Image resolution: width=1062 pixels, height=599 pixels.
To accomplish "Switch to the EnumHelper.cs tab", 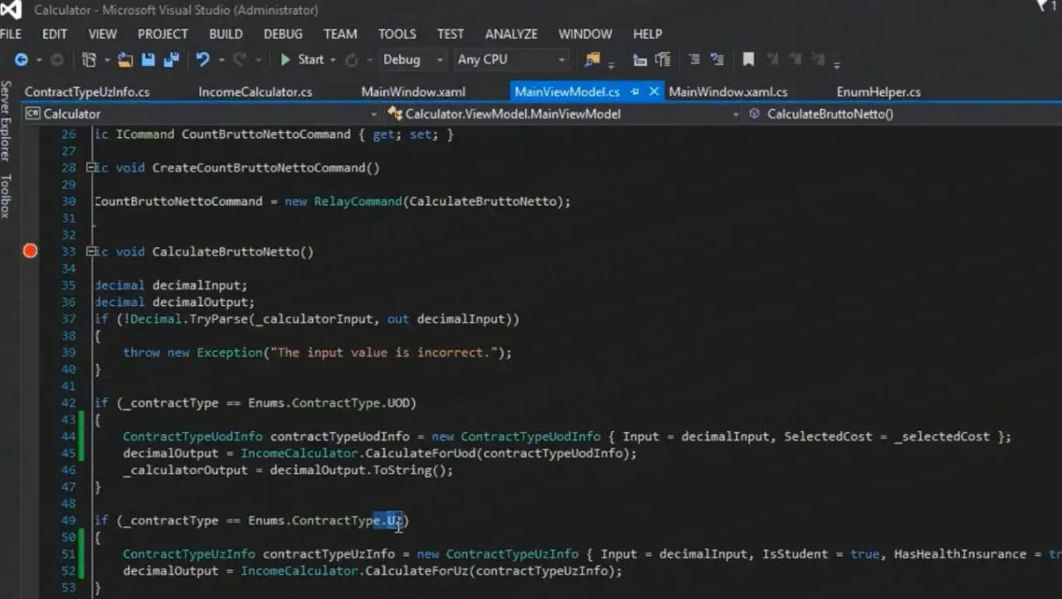I will [879, 92].
